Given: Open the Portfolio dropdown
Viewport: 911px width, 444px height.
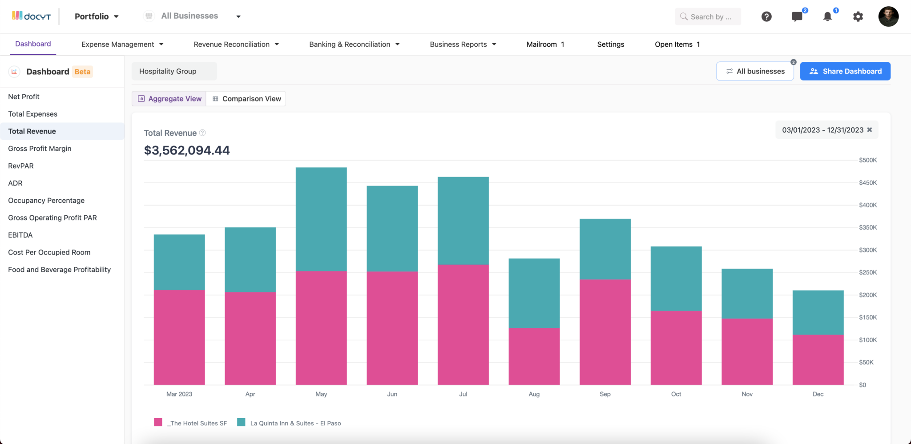Looking at the screenshot, I should 96,16.
